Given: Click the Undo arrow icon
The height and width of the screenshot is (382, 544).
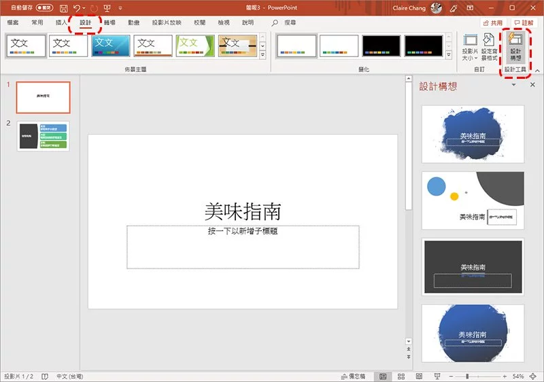Looking at the screenshot, I should [x=77, y=8].
